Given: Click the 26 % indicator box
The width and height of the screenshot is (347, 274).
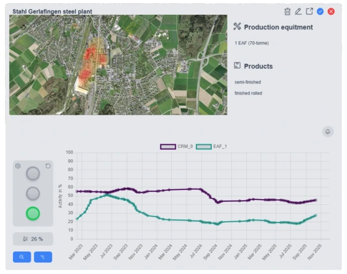Looking at the screenshot, I should (33, 239).
